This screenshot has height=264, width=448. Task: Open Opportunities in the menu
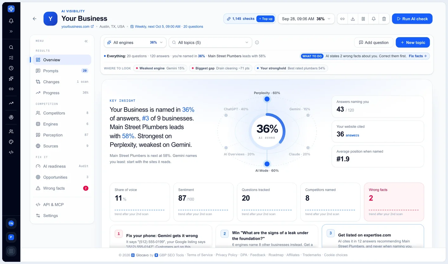(x=62, y=177)
